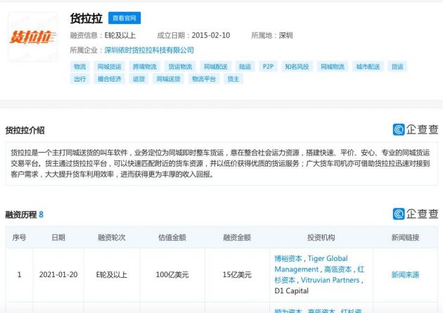Click the 货拉拉 introduction paragraph
Image resolution: width=443 pixels, height=313 pixels.
pyautogui.click(x=222, y=164)
